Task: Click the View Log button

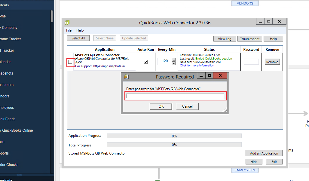Action: 225,39
